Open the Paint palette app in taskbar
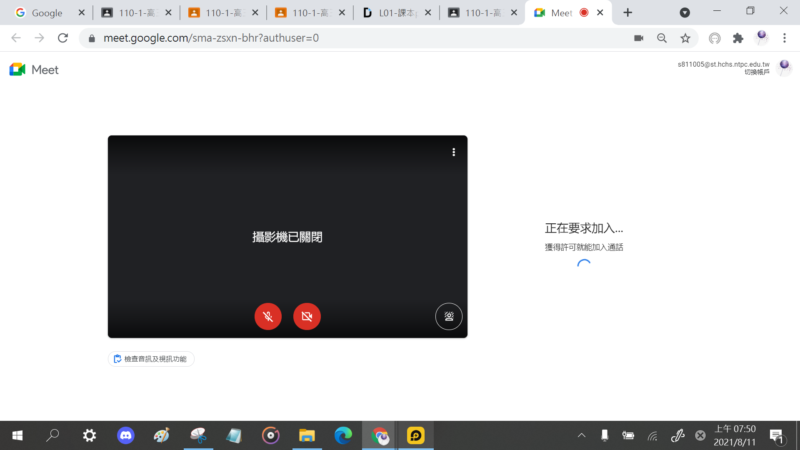 click(162, 435)
